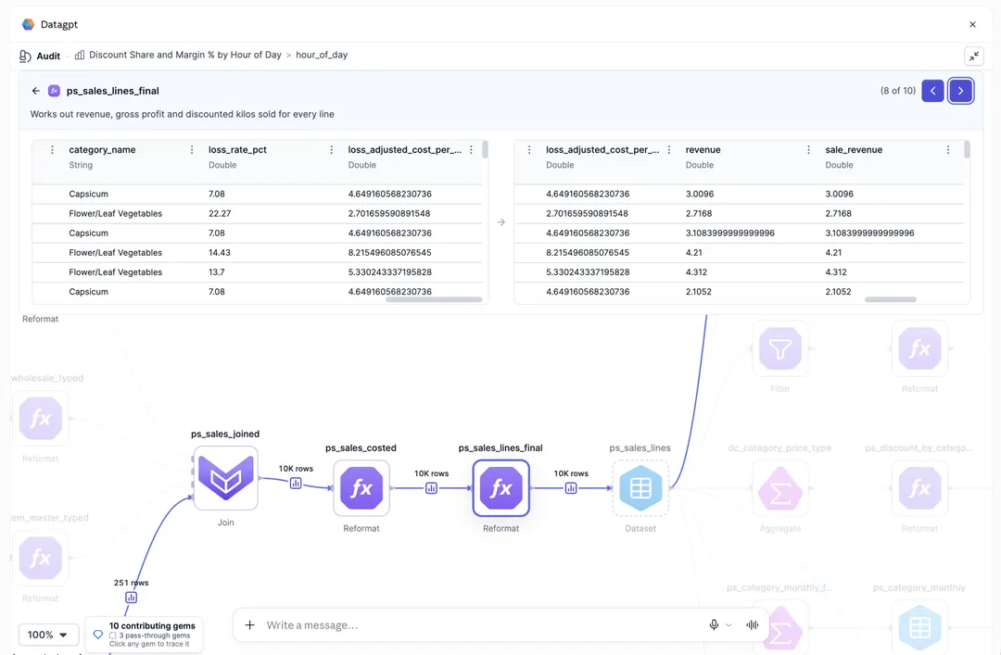Click the revenue value 4.312
Screen dimensions: 1001x655
(696, 272)
